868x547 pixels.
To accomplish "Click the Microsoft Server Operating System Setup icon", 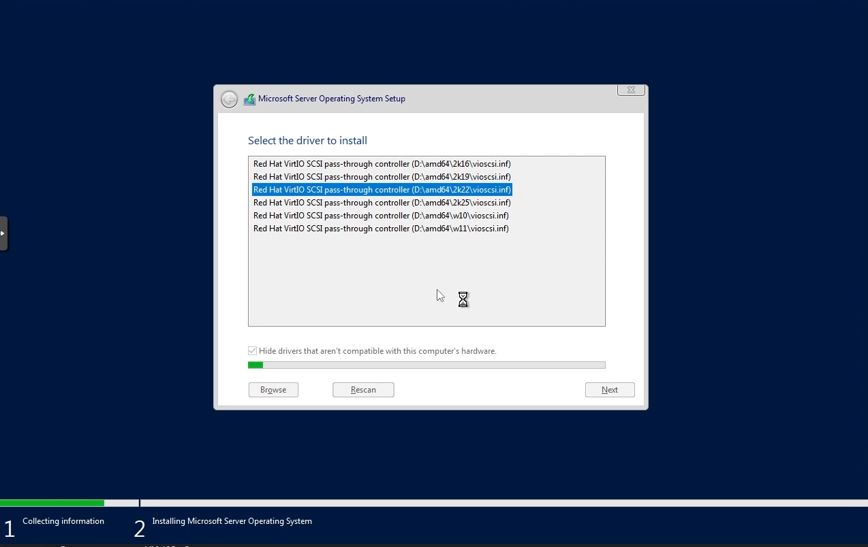I will coord(249,99).
